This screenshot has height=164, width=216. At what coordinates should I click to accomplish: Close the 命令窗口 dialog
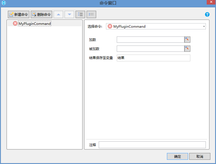click(x=211, y=2)
